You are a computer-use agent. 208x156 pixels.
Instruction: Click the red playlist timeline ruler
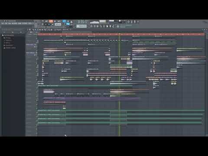[121, 34]
